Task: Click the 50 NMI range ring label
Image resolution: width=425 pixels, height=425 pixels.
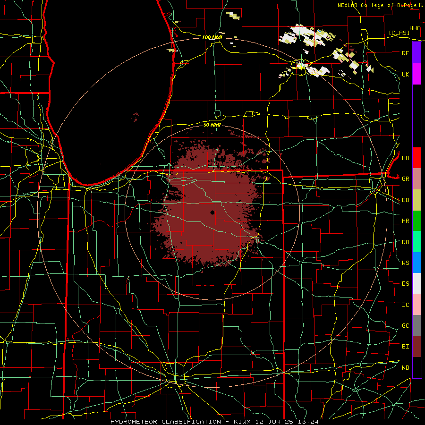Action: [x=212, y=125]
